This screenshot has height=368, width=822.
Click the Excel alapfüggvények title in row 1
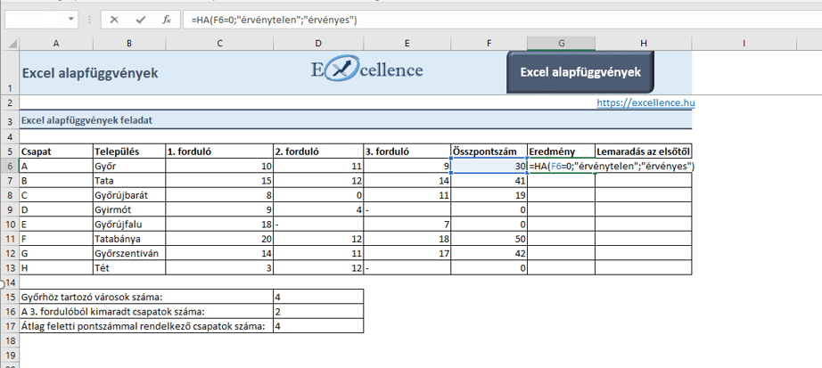point(90,73)
